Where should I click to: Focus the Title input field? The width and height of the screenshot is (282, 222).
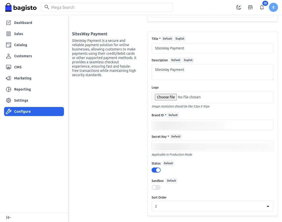[213, 48]
